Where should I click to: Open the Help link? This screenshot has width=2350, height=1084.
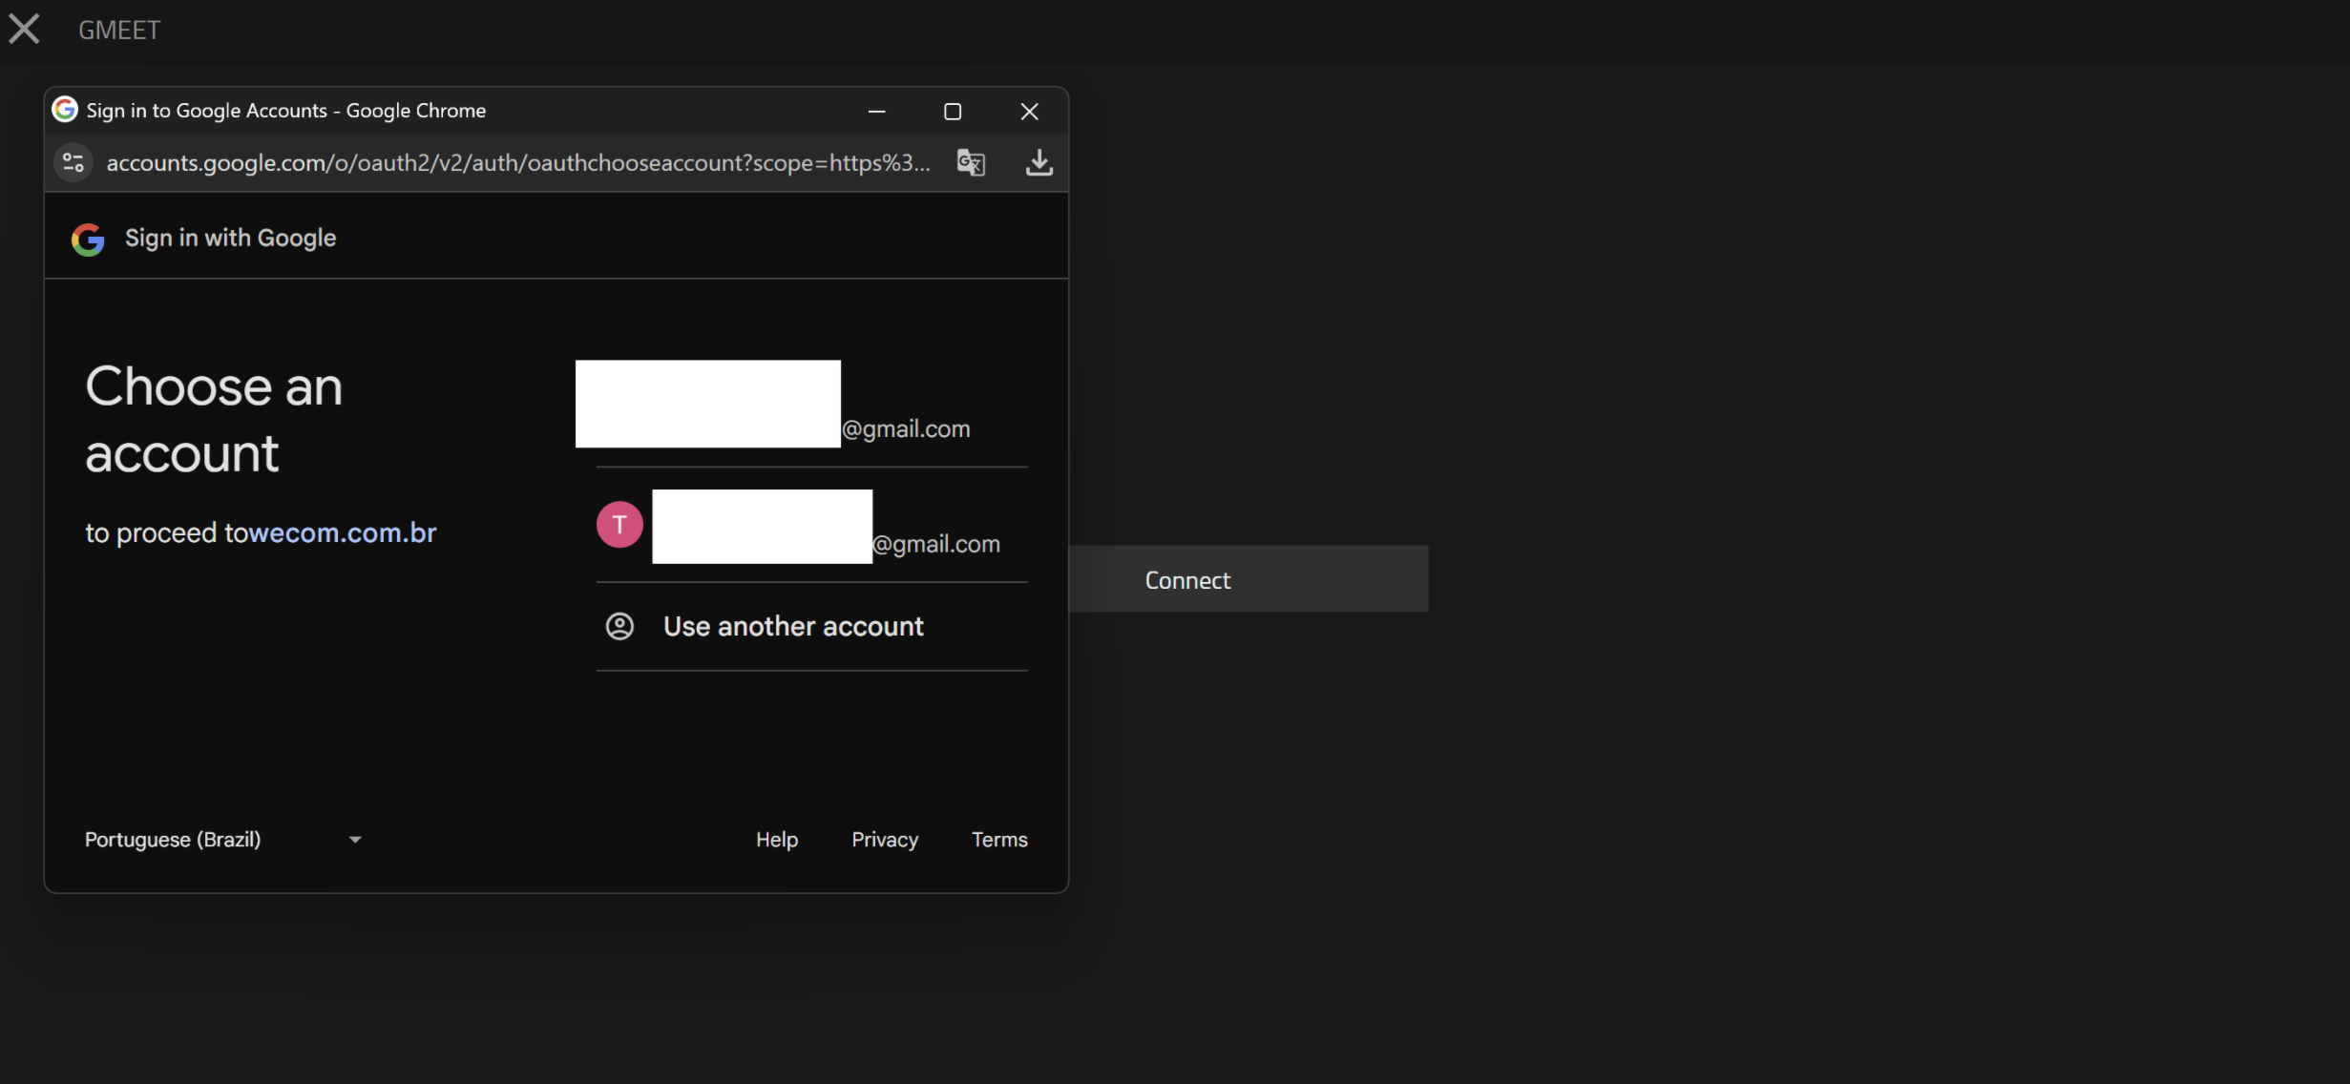(776, 840)
